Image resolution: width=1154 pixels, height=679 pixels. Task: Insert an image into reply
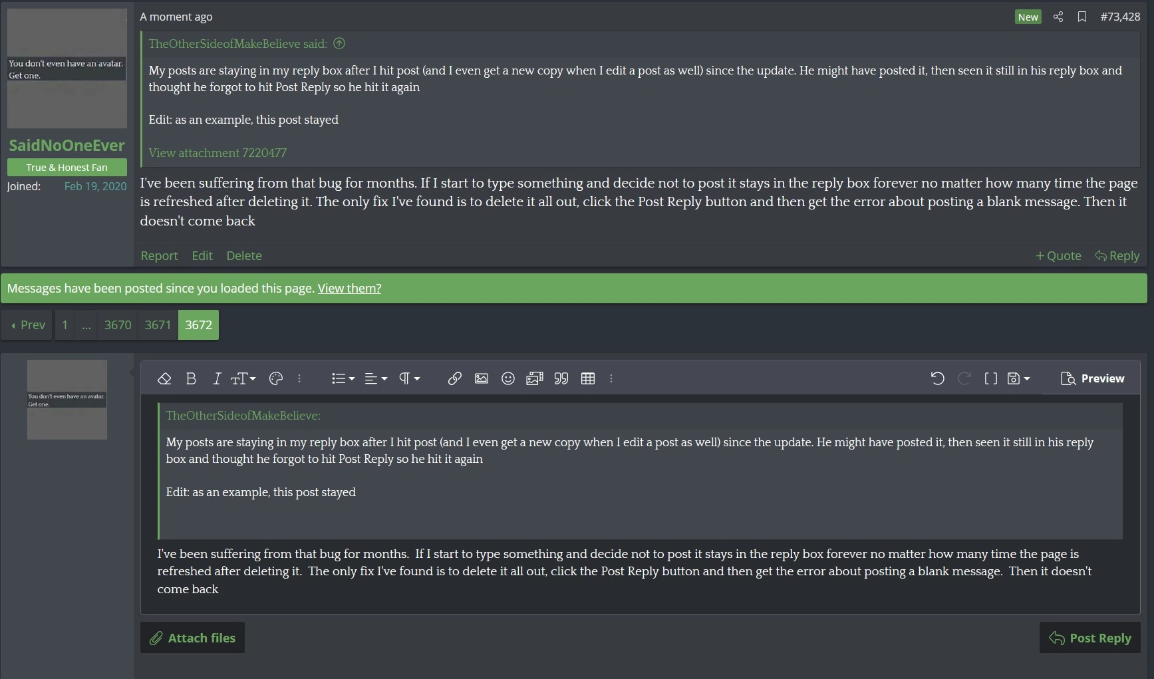coord(482,378)
